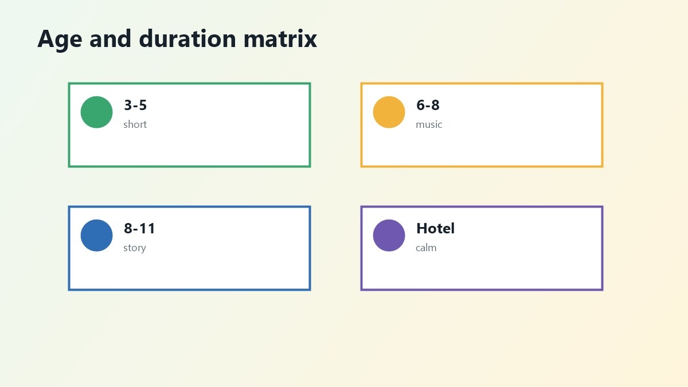Click the 'calm' subtitle label
This screenshot has width=688, height=387.
[426, 248]
